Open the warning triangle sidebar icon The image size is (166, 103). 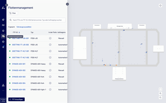coord(3,85)
